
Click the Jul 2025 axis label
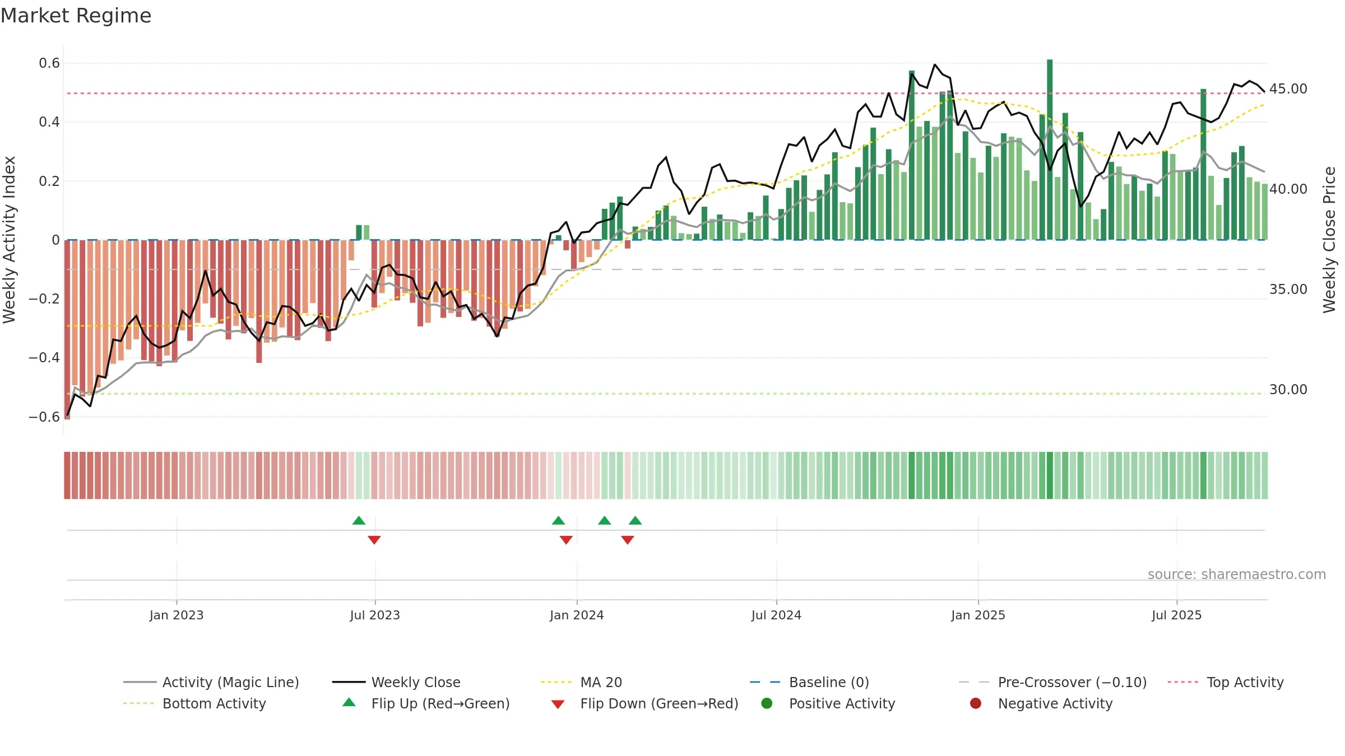pos(1177,615)
